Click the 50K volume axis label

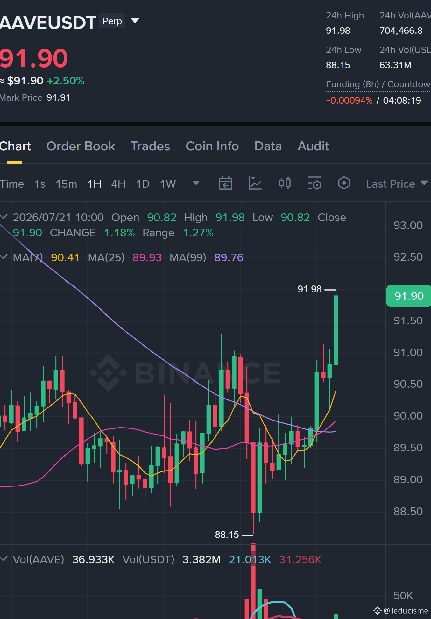click(x=403, y=595)
